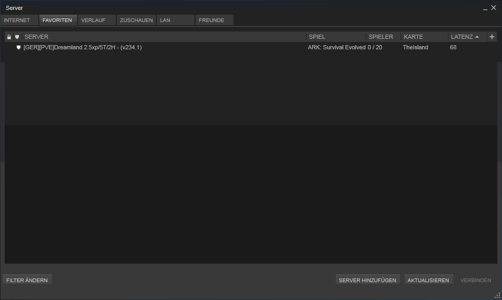This screenshot has width=502, height=300.
Task: Click the Server hinzufügen button
Action: pos(367,280)
